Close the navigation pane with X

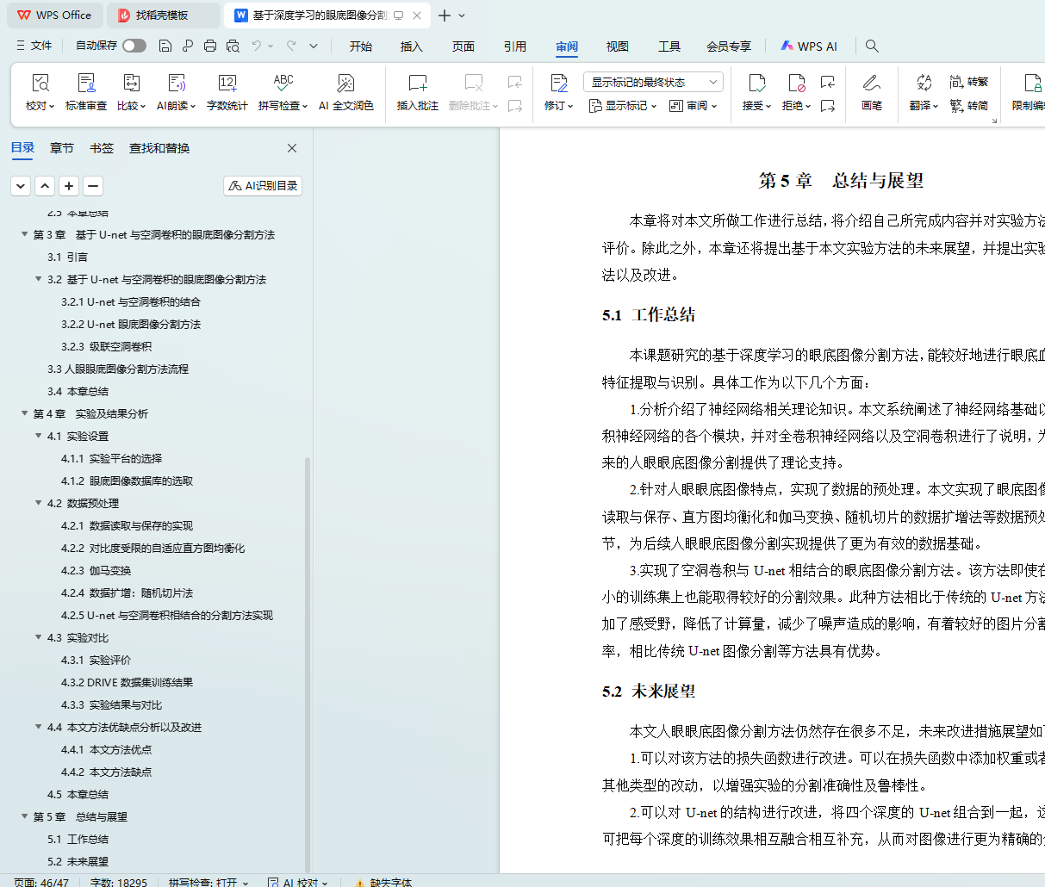292,148
